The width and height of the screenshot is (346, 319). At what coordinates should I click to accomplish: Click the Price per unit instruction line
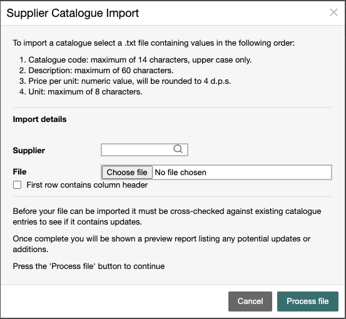pyautogui.click(x=125, y=81)
